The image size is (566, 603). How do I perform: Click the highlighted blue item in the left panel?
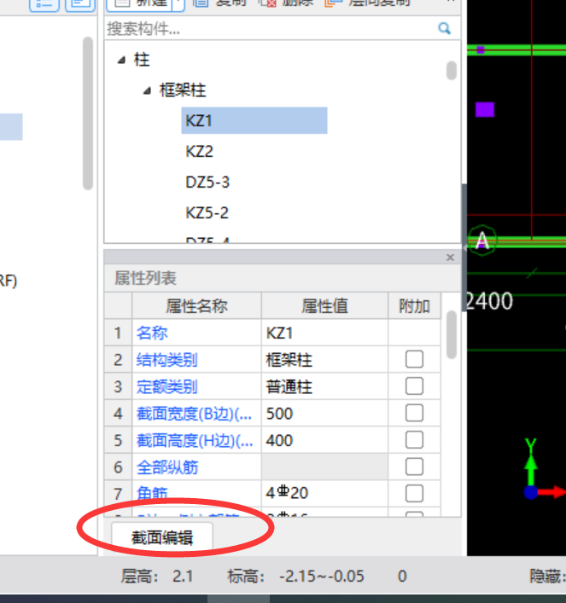point(11,126)
